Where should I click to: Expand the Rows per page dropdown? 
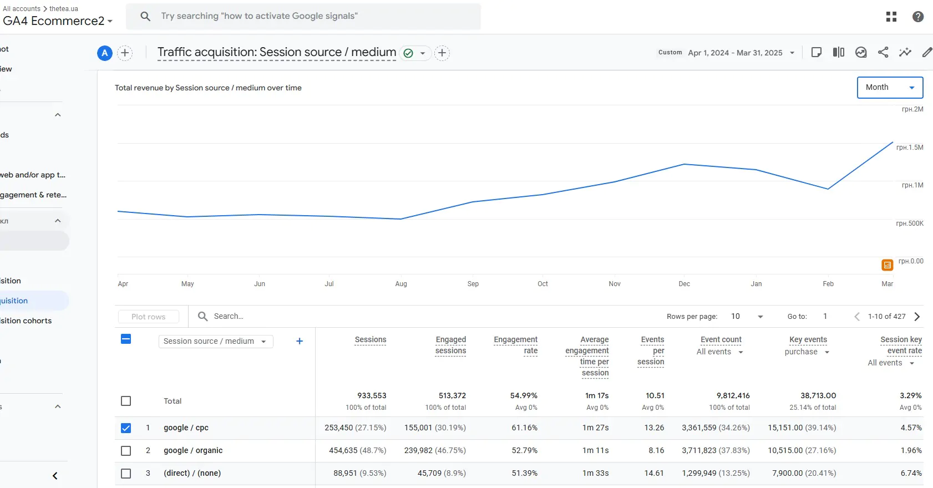(x=747, y=317)
